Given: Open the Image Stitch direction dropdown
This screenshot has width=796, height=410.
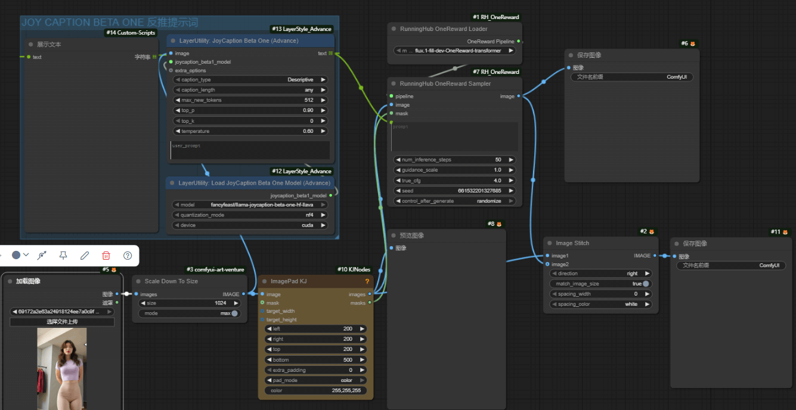Looking at the screenshot, I should point(600,274).
